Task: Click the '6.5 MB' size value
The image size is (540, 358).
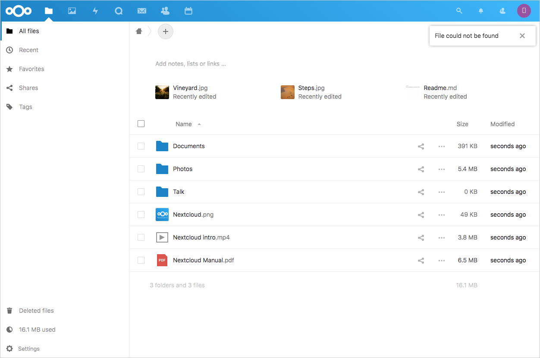Action: (x=468, y=260)
